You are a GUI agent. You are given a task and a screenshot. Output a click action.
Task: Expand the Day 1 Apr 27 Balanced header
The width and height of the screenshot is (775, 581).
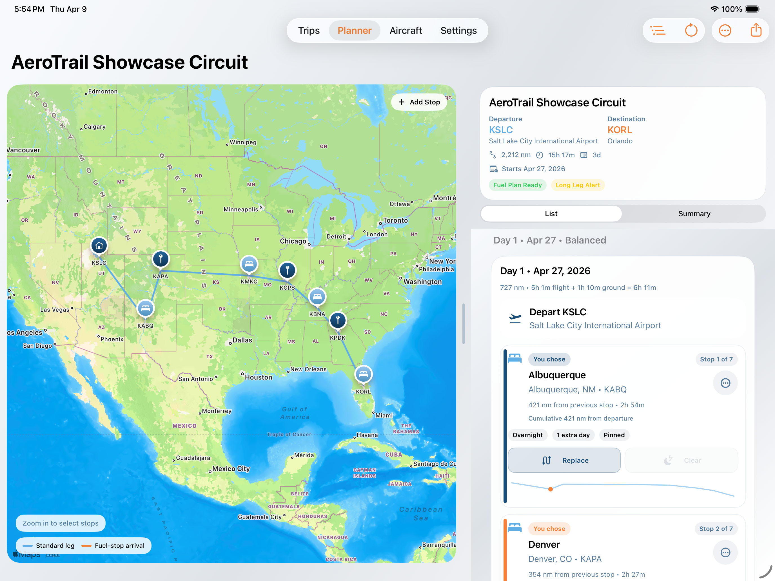(x=549, y=240)
